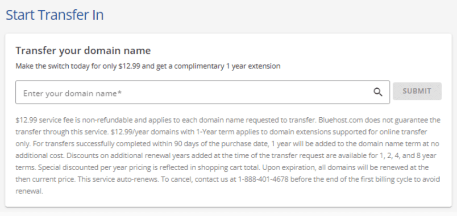Image resolution: width=457 pixels, height=216 pixels.
Task: Click the SUBMIT button
Action: pyautogui.click(x=417, y=91)
